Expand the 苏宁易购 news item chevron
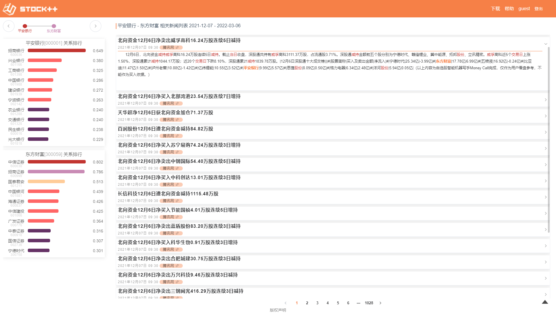This screenshot has height=313, width=556. point(546,148)
